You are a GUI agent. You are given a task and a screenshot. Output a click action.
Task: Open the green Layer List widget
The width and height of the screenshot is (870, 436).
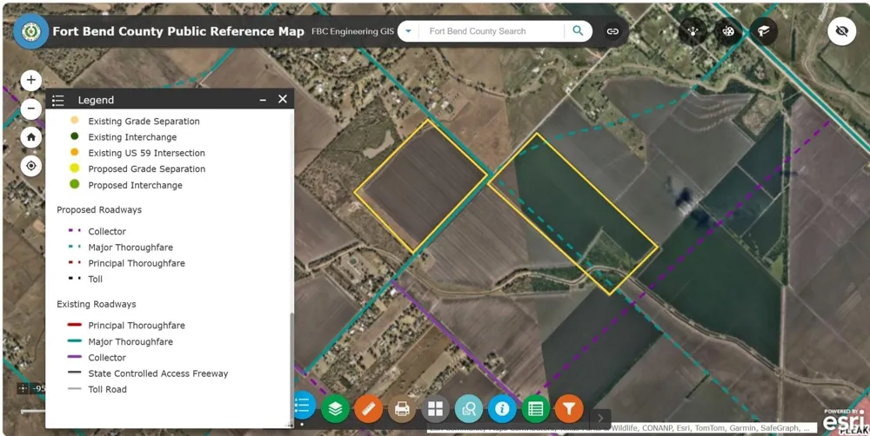[x=335, y=409]
